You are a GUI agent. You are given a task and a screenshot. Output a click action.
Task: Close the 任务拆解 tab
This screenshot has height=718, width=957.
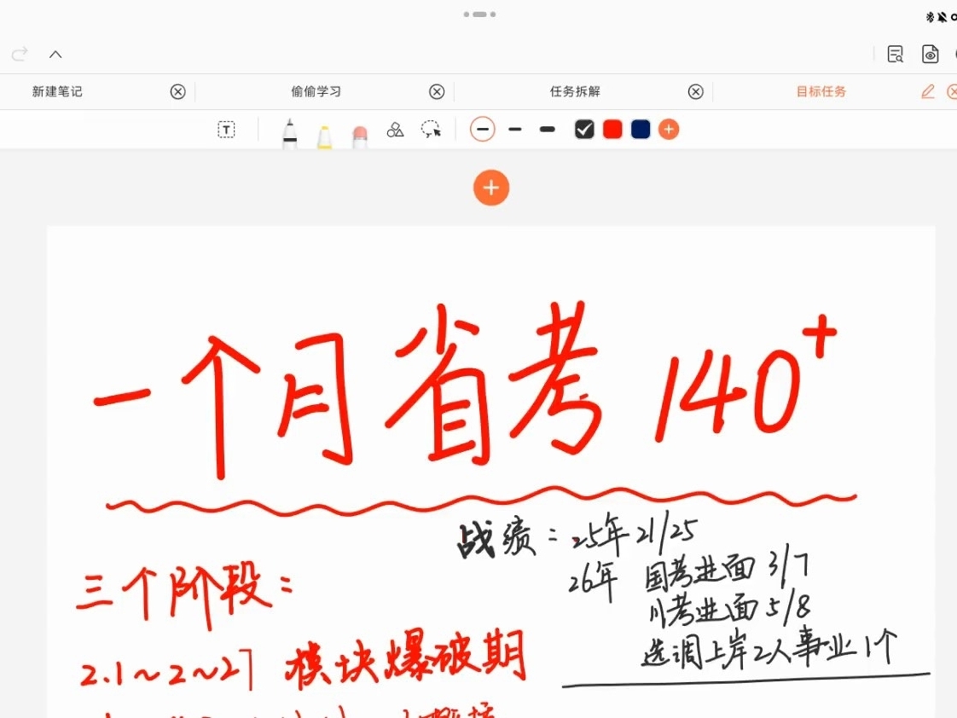696,91
